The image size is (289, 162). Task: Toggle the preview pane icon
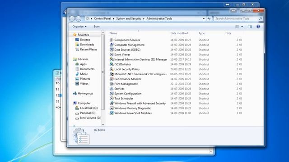250,27
